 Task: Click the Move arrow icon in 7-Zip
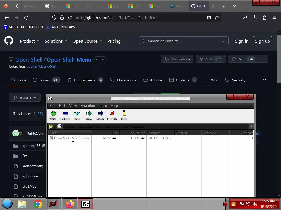pyautogui.click(x=100, y=116)
